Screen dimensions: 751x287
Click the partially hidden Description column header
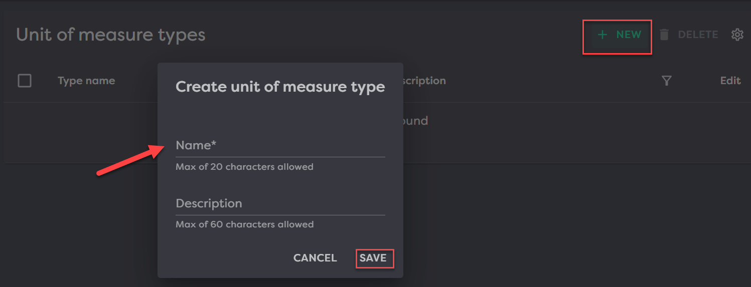424,81
